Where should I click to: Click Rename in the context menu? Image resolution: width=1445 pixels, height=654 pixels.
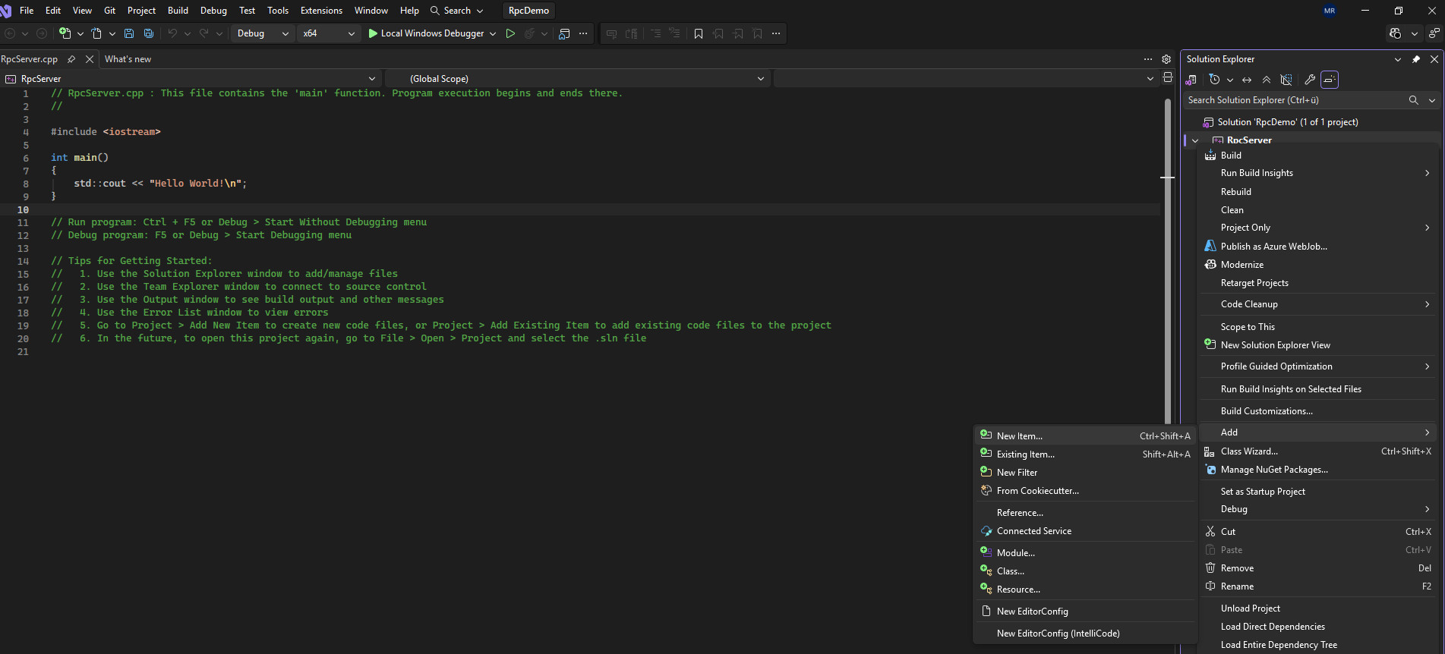1319,586
